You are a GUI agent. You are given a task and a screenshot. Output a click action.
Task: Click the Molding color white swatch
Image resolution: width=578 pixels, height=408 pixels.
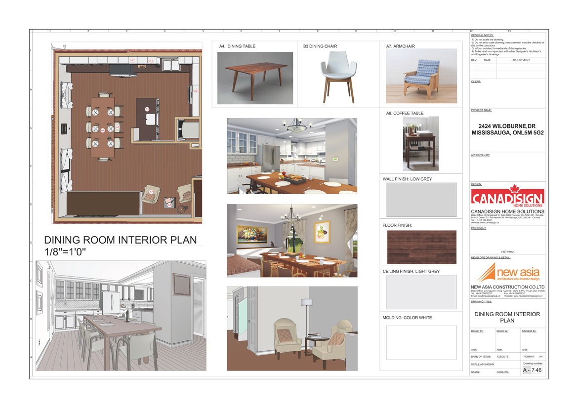point(421,342)
